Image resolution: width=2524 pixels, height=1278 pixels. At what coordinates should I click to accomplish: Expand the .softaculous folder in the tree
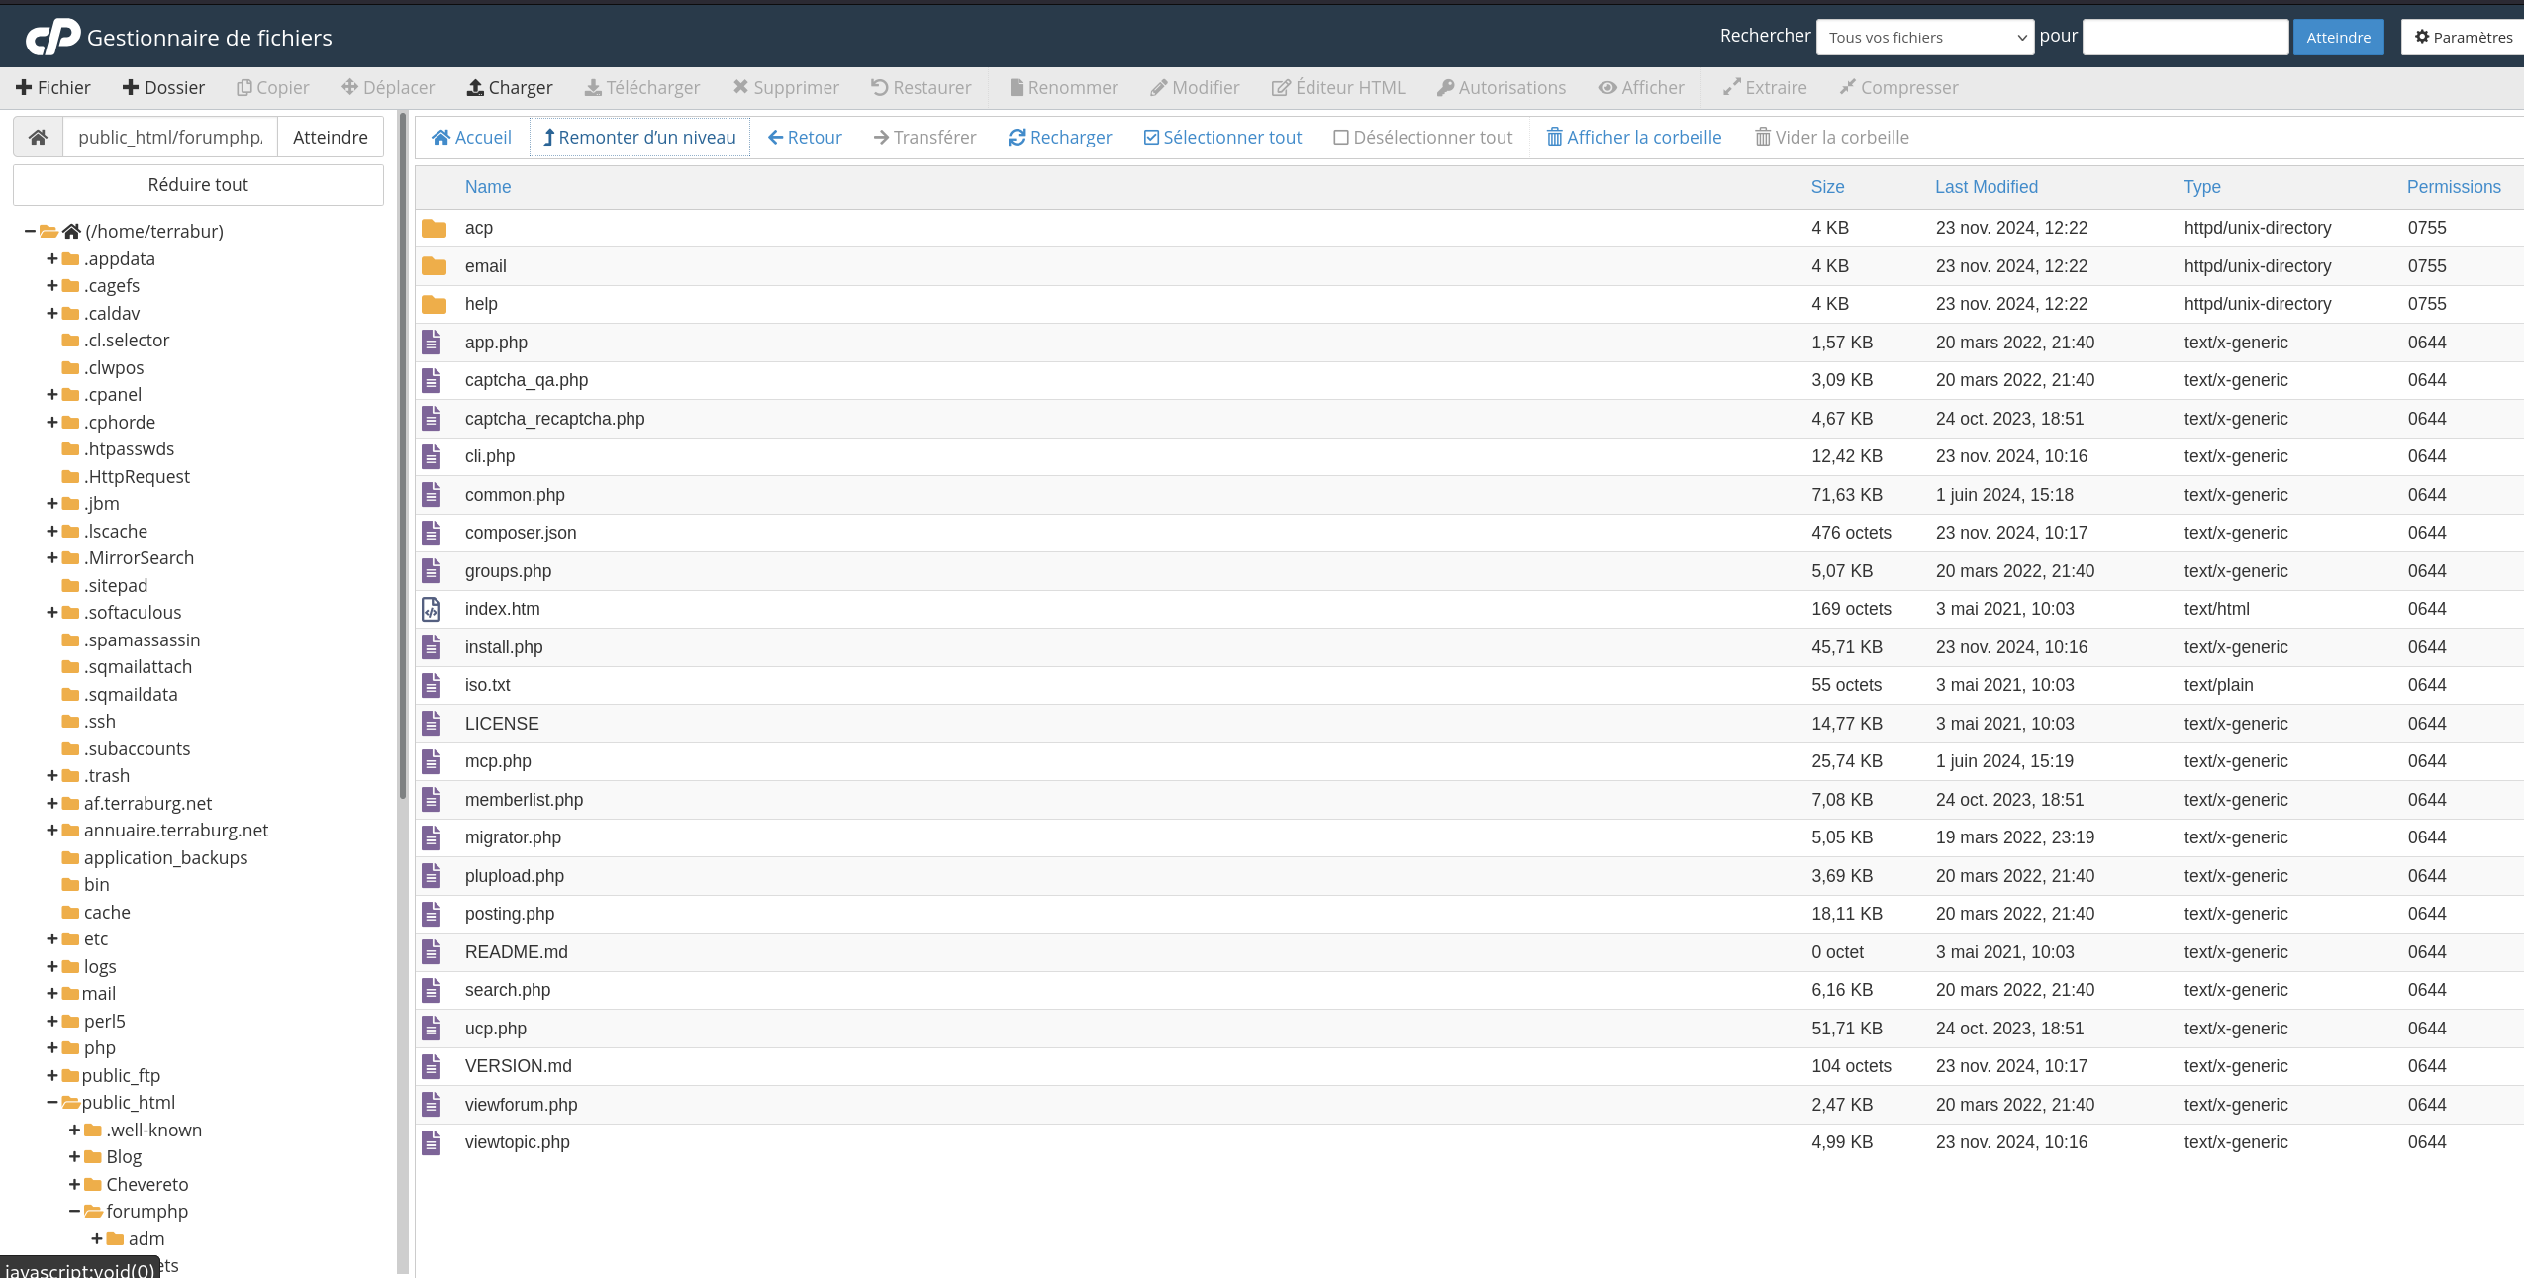coord(52,612)
